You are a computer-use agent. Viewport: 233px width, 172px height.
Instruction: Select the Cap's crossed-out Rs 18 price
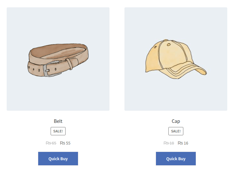pyautogui.click(x=169, y=143)
